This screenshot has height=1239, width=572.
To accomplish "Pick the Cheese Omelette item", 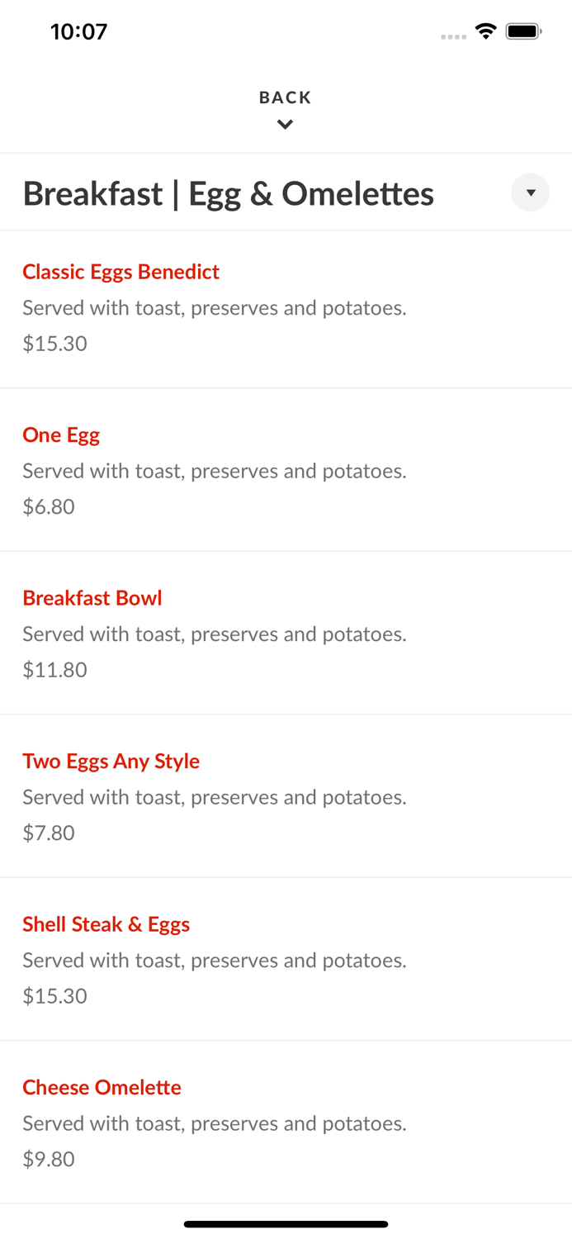I will (x=102, y=1087).
